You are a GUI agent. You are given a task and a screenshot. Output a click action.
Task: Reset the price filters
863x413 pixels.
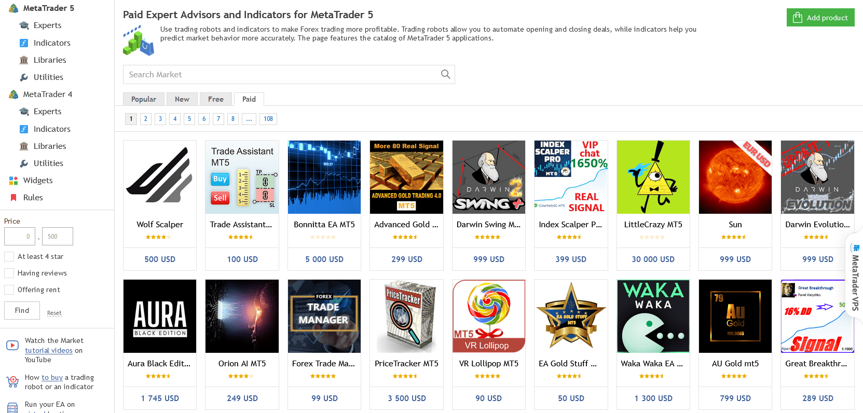pos(54,313)
